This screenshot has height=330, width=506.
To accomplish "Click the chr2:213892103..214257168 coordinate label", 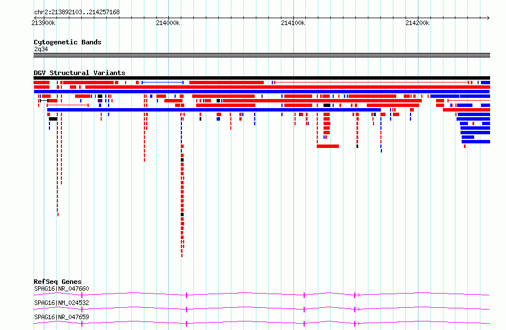I will pos(77,13).
